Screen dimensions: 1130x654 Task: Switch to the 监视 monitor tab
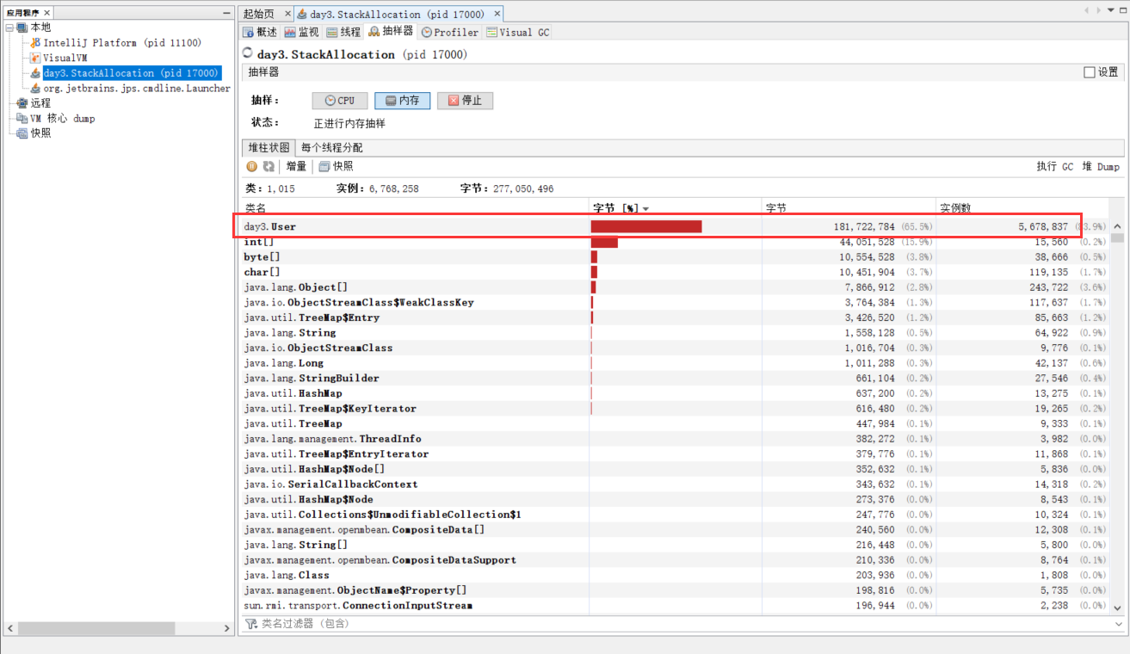click(301, 32)
